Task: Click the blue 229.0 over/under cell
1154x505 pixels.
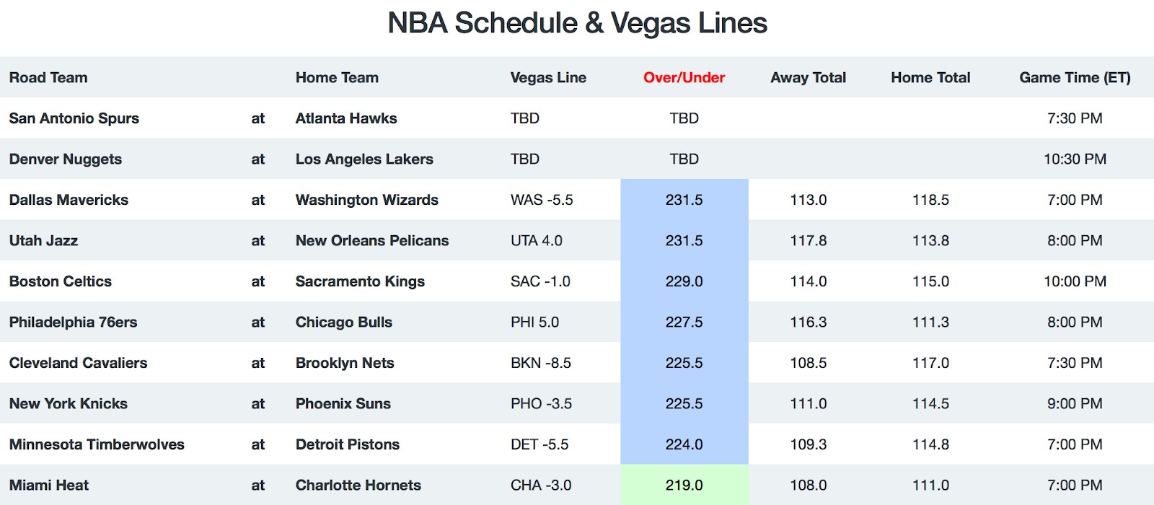Action: point(684,281)
